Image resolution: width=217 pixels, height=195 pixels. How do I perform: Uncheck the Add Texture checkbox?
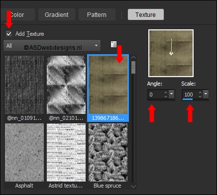9,34
